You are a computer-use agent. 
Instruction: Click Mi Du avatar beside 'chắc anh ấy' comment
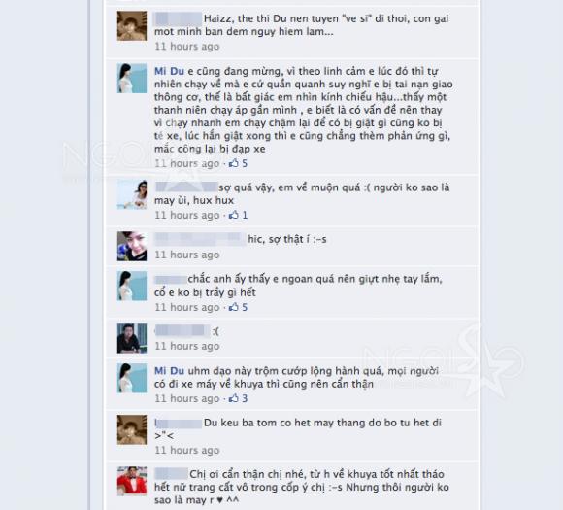(x=132, y=286)
